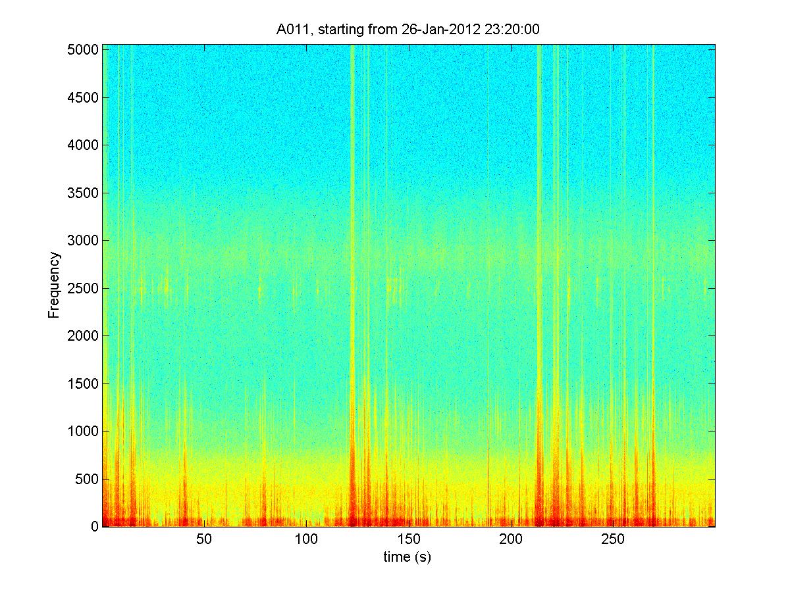Select the "time (s)" x-axis label

(408, 557)
